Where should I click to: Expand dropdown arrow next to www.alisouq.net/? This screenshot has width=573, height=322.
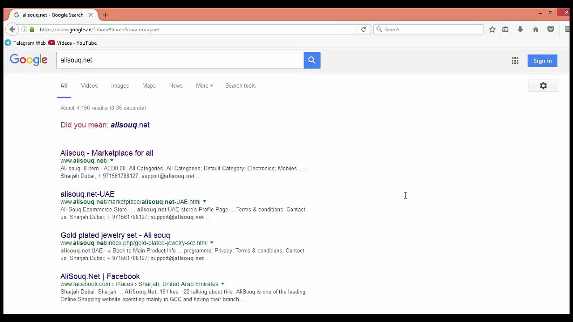point(111,161)
